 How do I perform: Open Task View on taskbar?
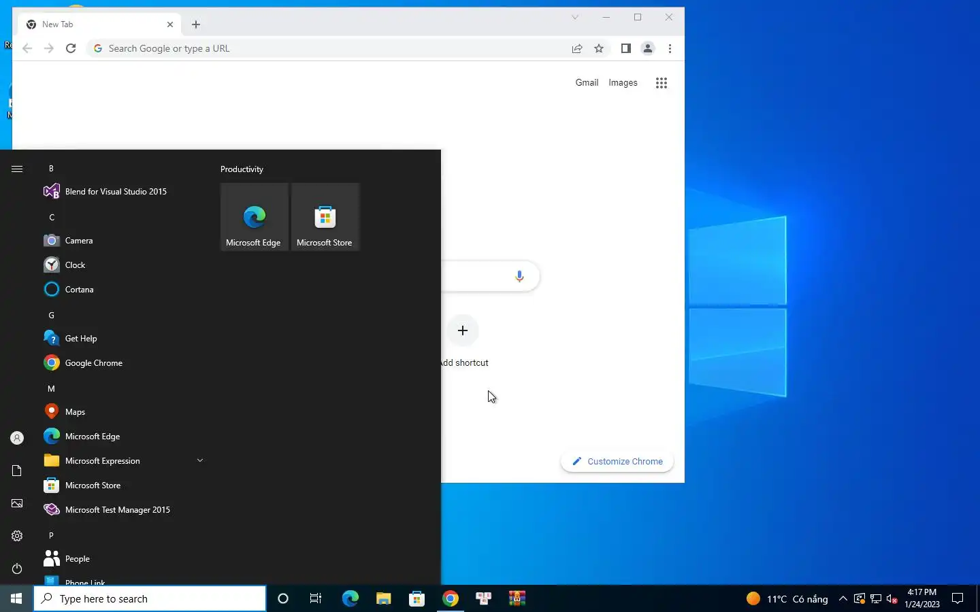[x=316, y=598]
